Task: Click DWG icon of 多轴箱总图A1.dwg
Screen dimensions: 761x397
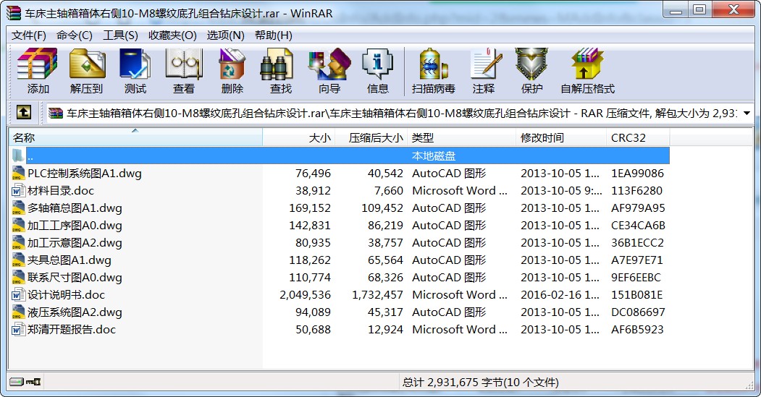Action: (18, 208)
